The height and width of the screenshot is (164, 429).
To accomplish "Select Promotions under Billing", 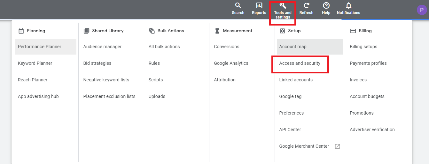I will 362,113.
